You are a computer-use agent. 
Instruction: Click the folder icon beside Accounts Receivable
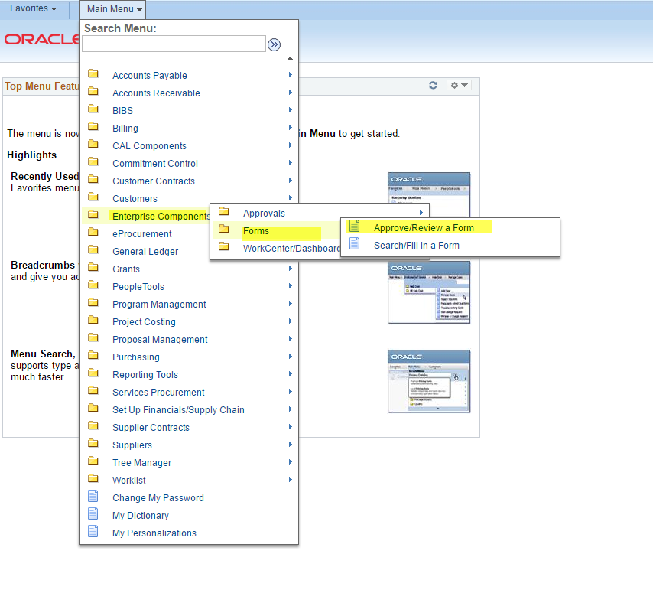(93, 91)
